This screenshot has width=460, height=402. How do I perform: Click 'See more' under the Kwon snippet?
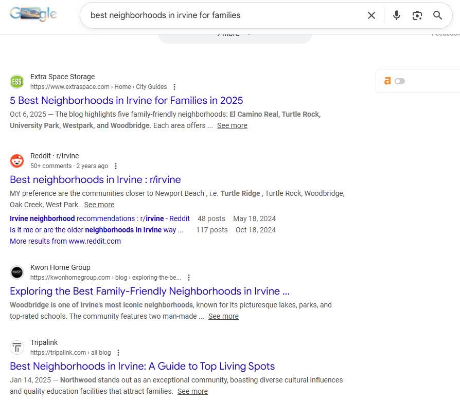(223, 316)
